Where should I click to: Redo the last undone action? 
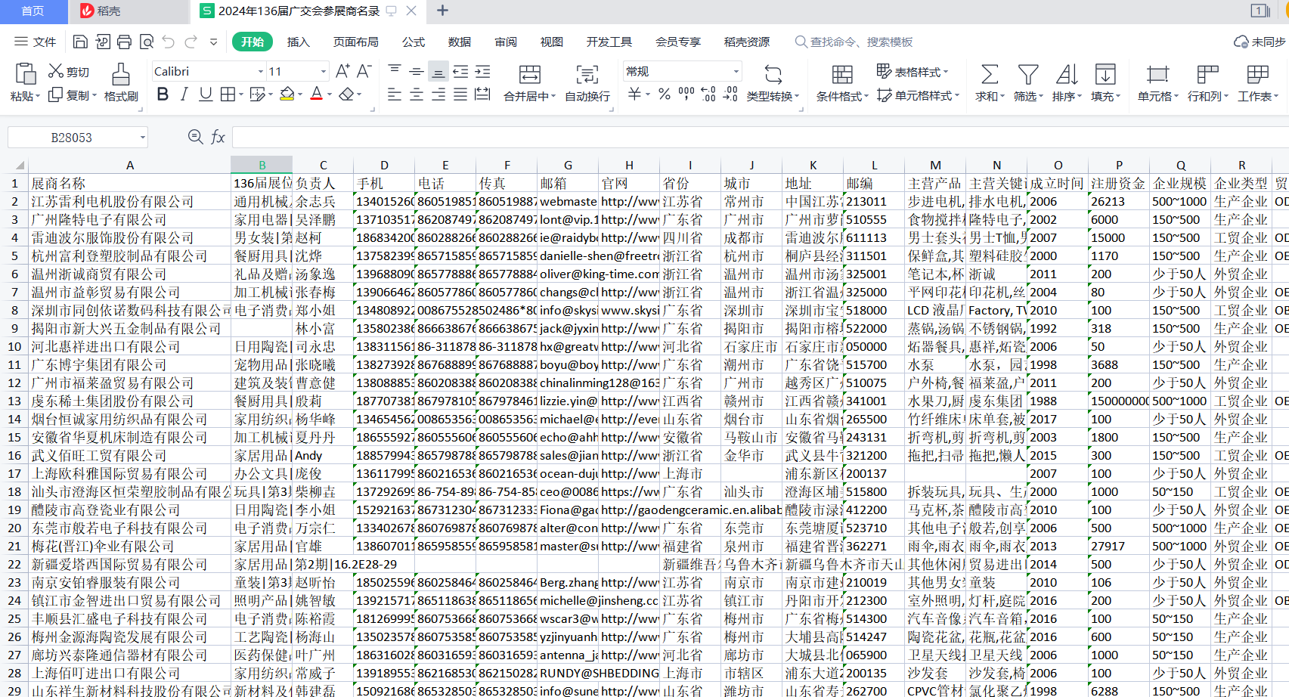(191, 42)
